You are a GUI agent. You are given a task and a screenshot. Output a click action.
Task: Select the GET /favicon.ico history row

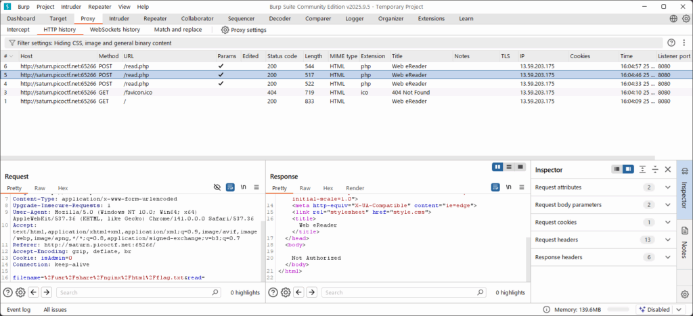coord(135,92)
